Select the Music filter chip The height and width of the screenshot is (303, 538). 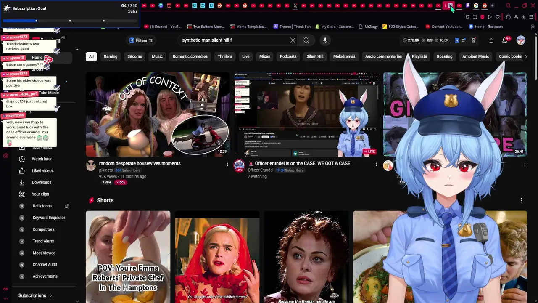[x=157, y=56]
